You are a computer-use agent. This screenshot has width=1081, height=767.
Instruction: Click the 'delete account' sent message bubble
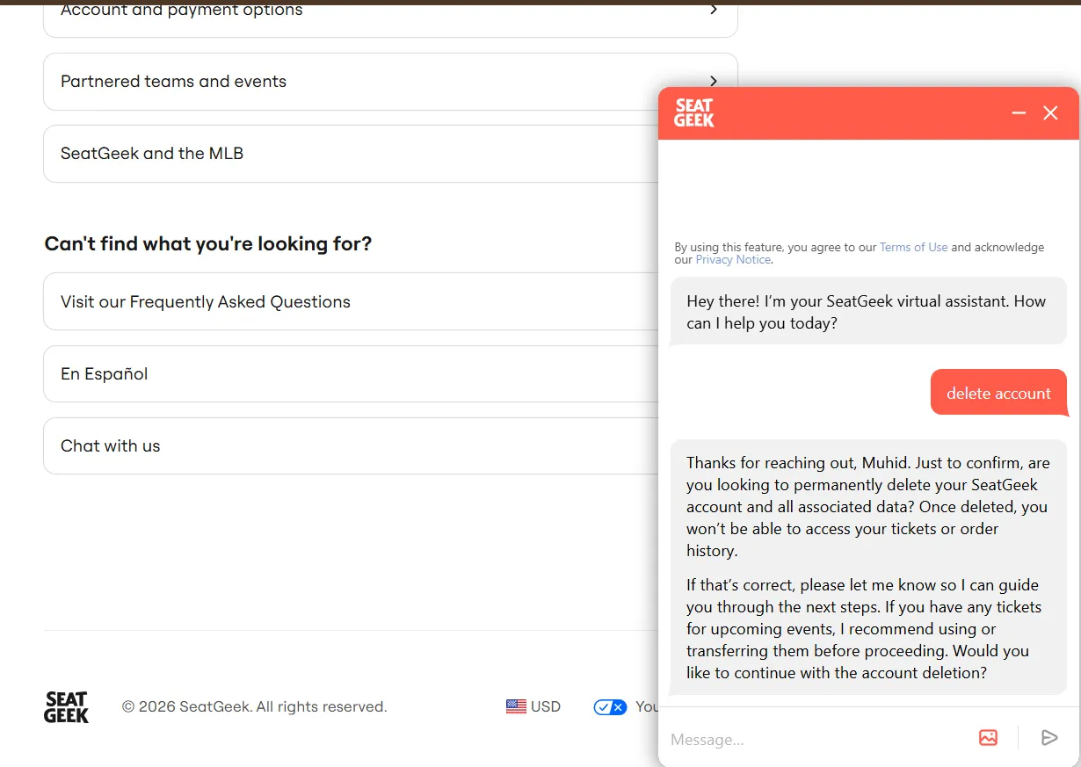tap(998, 393)
